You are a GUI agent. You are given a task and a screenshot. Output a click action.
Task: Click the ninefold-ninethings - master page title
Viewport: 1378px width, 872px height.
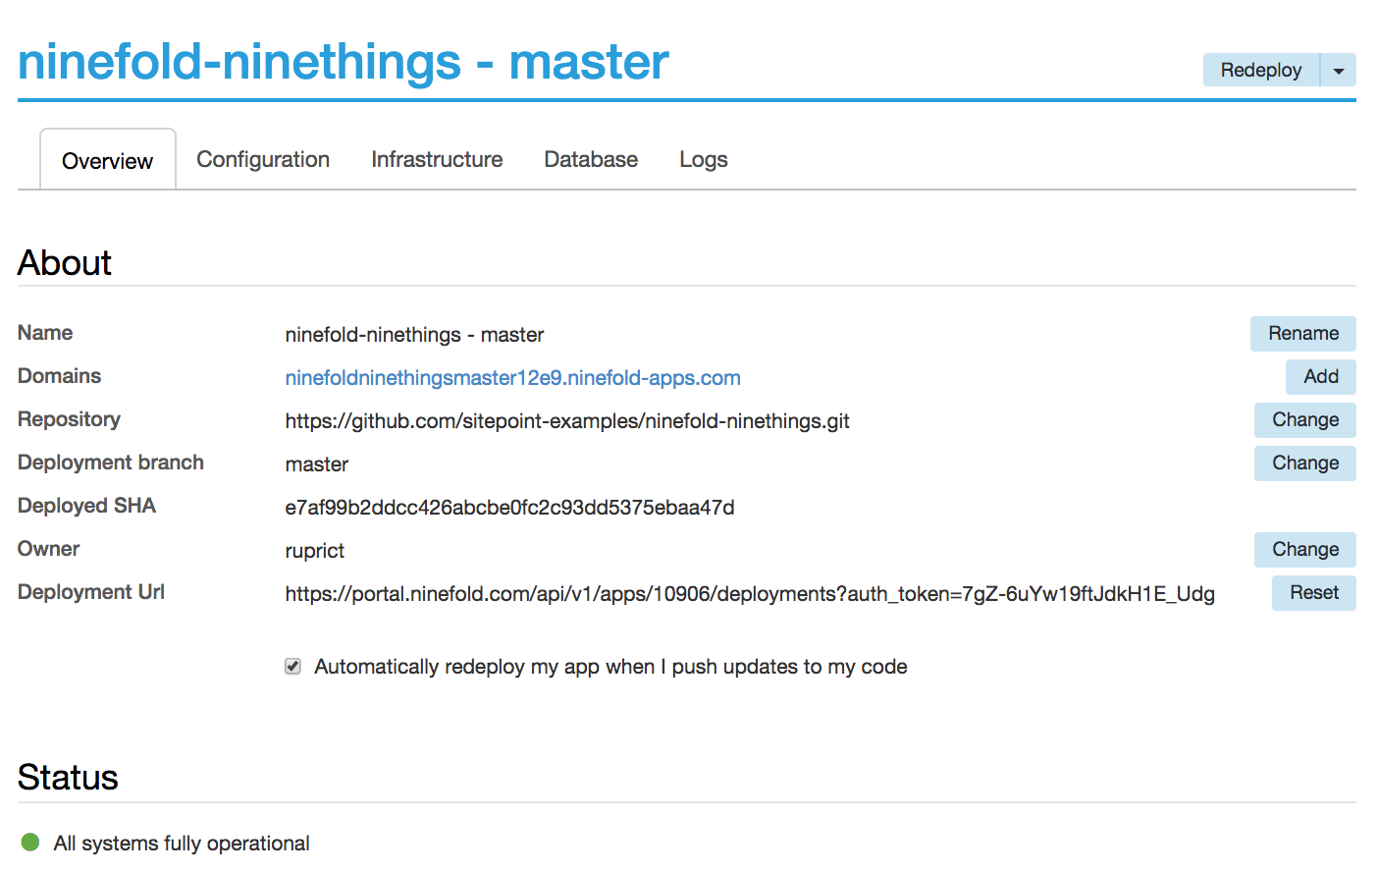pos(342,62)
